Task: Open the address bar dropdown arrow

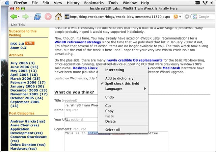Action: [x=180, y=17]
